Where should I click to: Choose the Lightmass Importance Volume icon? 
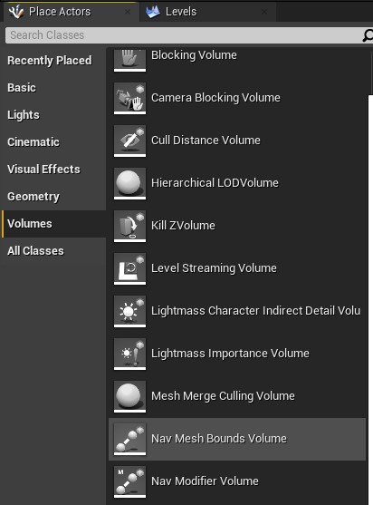[129, 354]
